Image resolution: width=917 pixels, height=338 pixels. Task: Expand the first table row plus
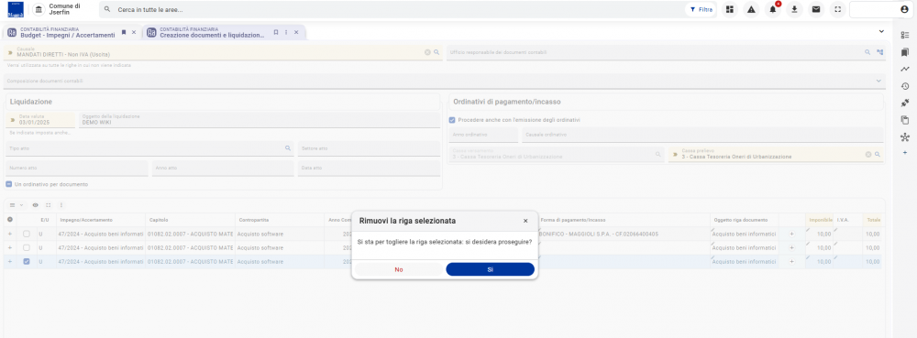(9, 234)
